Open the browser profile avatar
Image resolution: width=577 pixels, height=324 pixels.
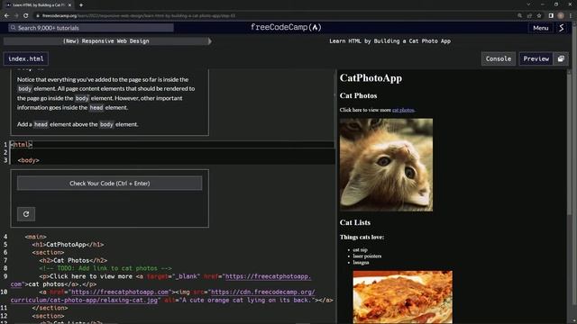[x=561, y=16]
